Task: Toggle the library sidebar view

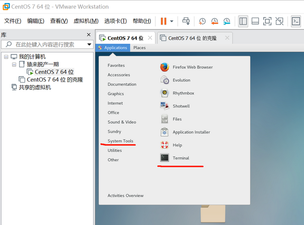Action: point(243,21)
